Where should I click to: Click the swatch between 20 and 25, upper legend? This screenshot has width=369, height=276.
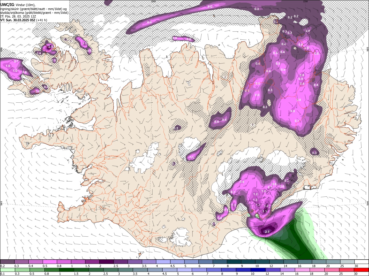coord(334,262)
